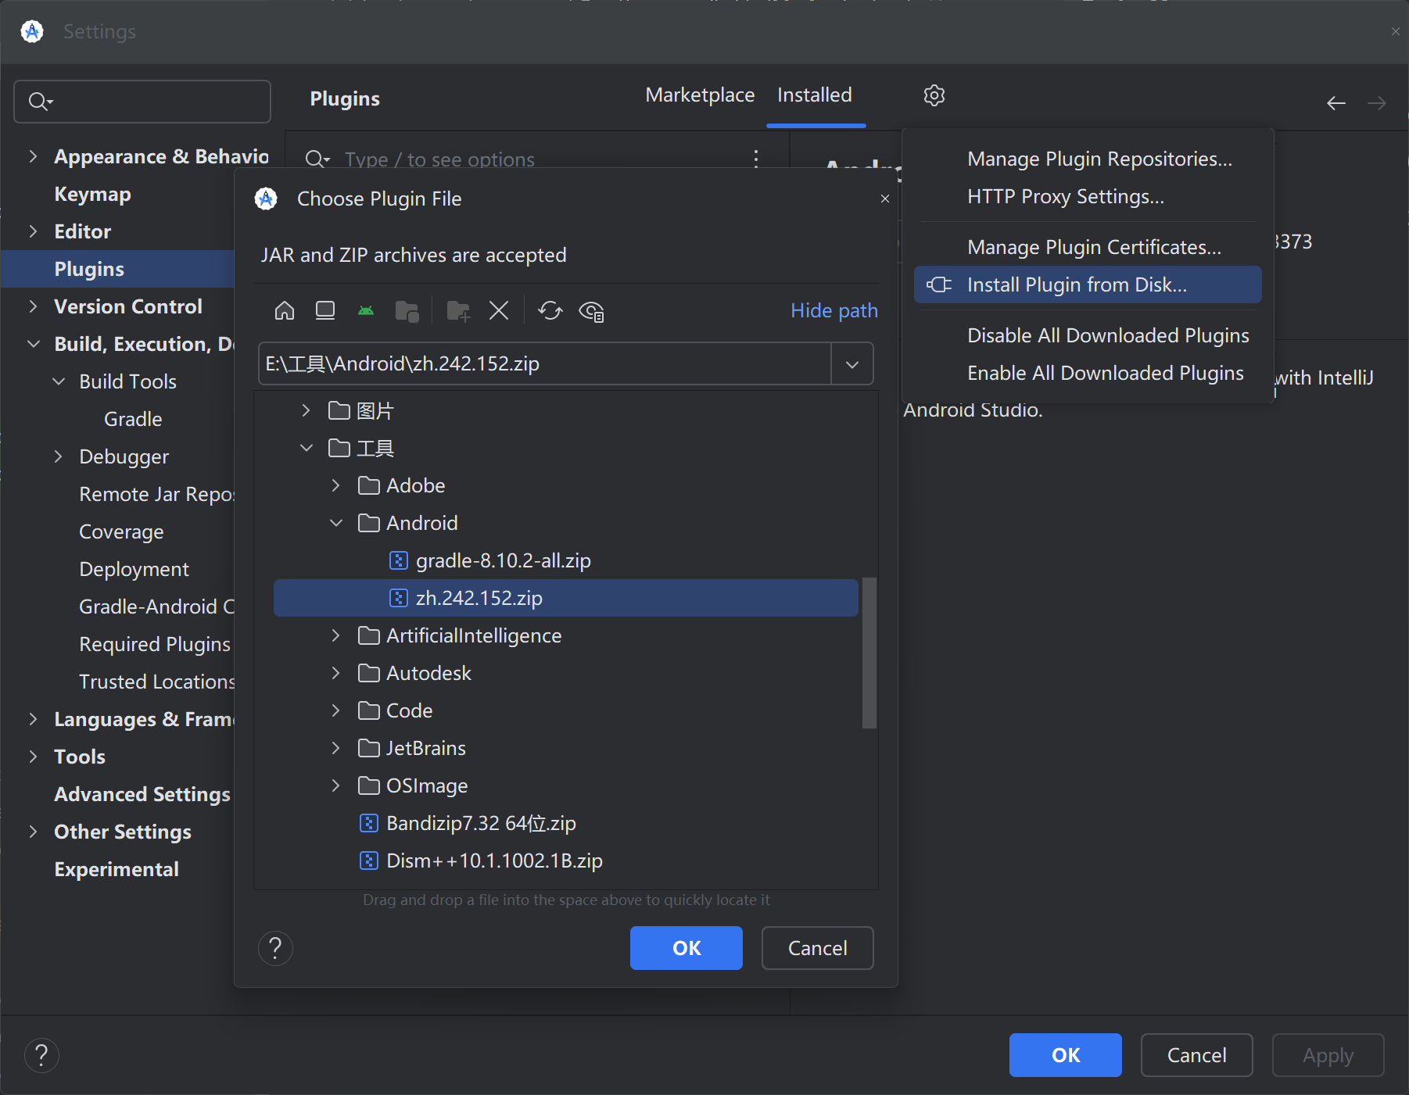Image resolution: width=1409 pixels, height=1095 pixels.
Task: Open HTTP Proxy Settings menu item
Action: coord(1088,196)
